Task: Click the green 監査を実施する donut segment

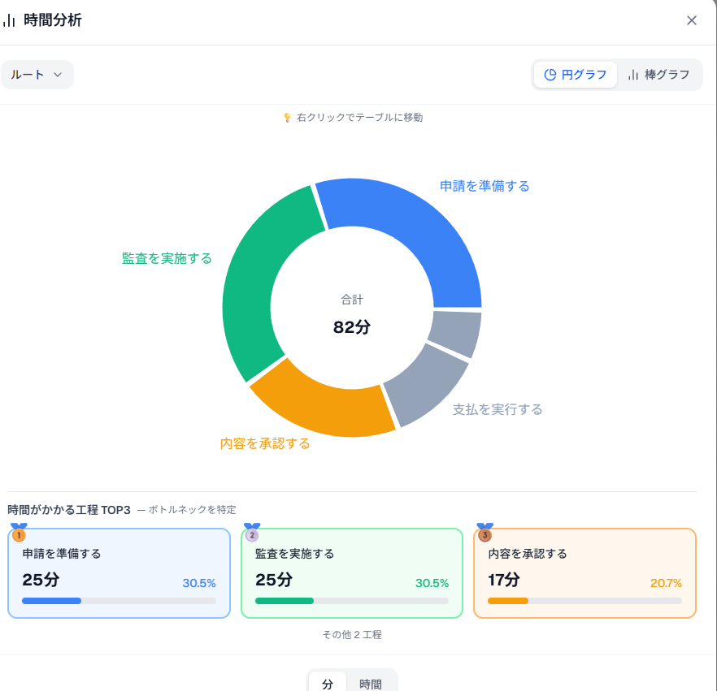Action: point(256,276)
